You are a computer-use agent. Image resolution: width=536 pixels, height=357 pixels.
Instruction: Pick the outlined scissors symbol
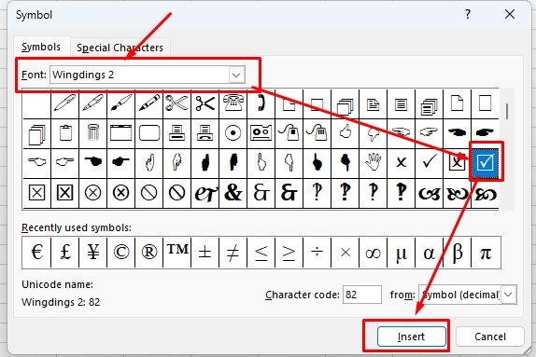point(176,103)
